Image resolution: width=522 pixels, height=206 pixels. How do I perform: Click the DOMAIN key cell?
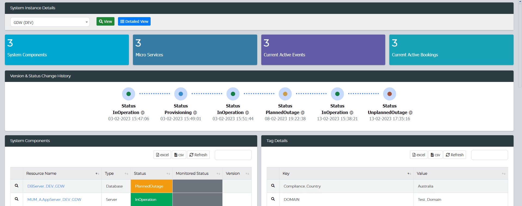coord(346,199)
